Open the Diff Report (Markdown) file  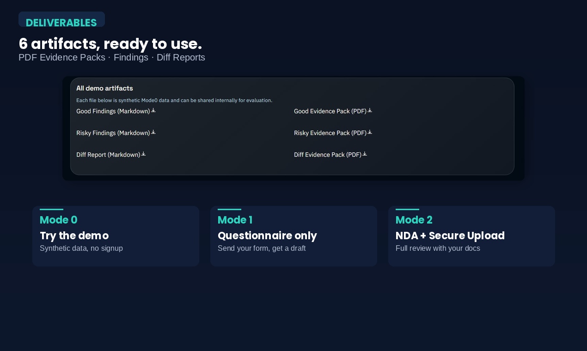click(x=109, y=155)
